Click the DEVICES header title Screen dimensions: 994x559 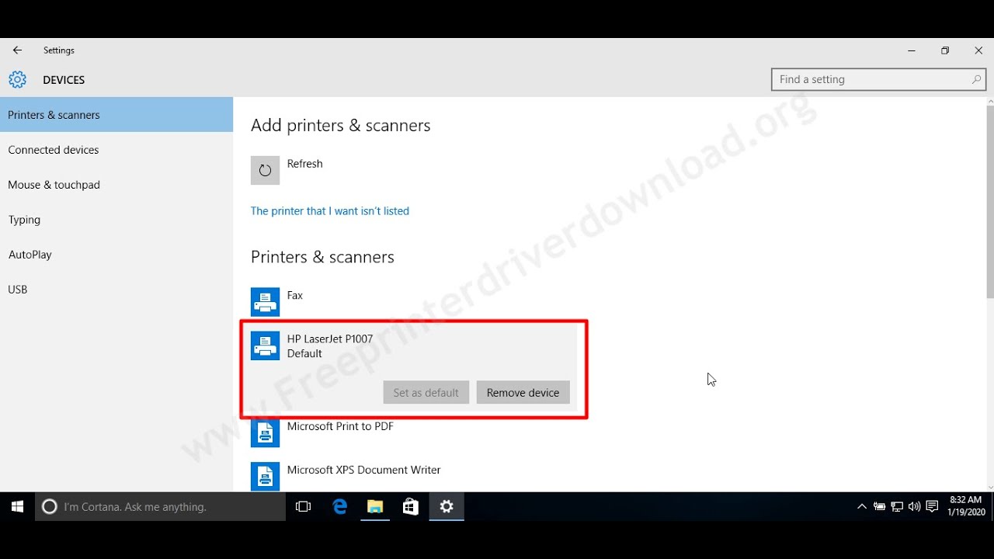[64, 80]
